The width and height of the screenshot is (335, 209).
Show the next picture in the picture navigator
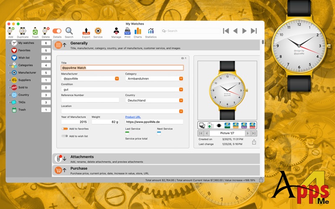coord(248,133)
